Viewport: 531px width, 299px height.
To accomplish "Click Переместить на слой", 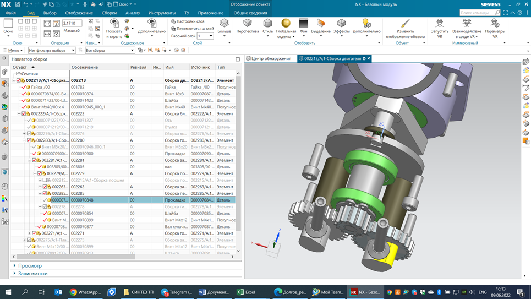I will (x=193, y=29).
